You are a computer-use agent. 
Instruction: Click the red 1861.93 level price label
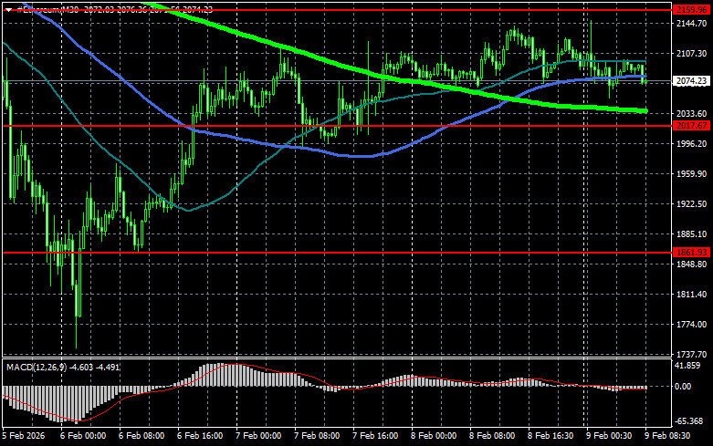[692, 252]
